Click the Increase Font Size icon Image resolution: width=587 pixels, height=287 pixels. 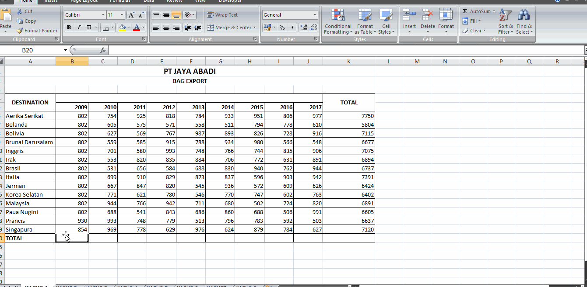tap(131, 15)
